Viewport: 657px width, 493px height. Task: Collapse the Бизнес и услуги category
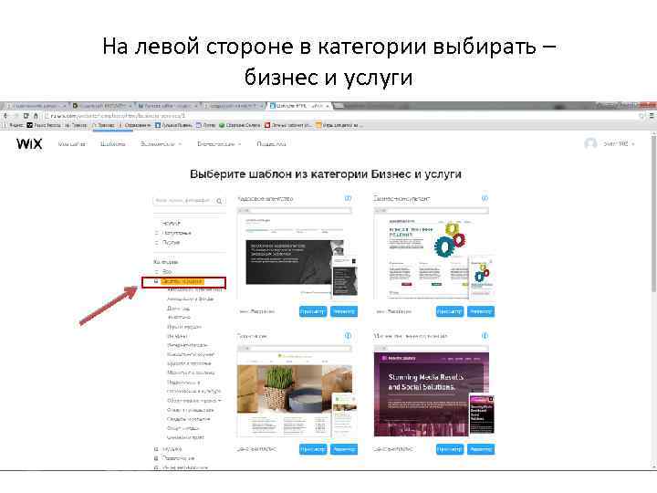(x=156, y=281)
